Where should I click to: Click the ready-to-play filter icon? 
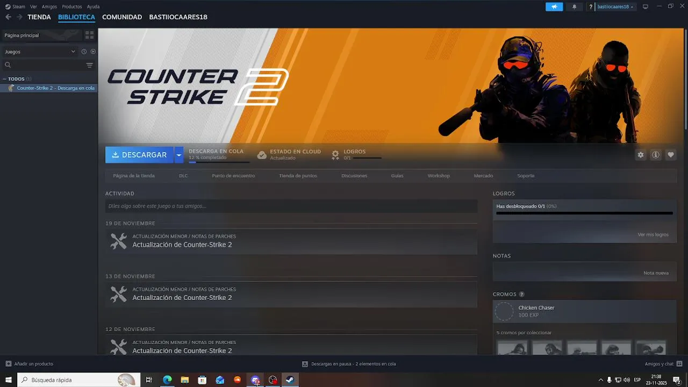tap(93, 52)
